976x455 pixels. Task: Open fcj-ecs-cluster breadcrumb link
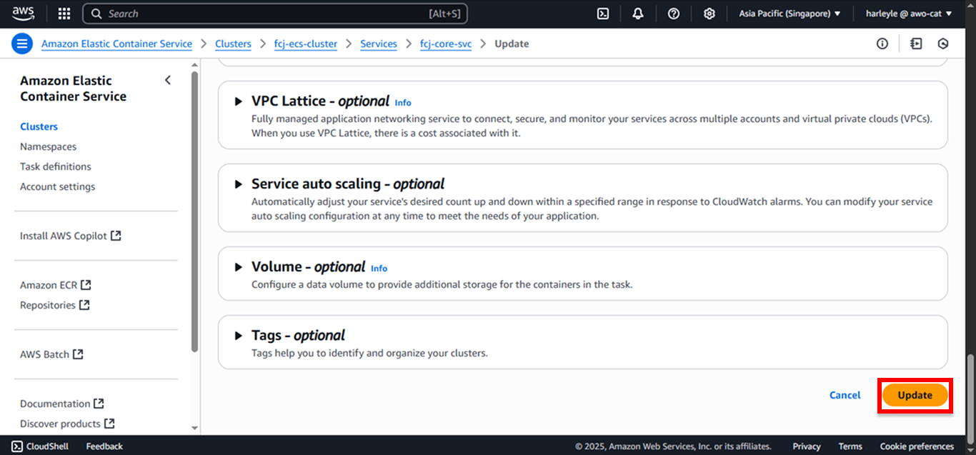point(306,44)
